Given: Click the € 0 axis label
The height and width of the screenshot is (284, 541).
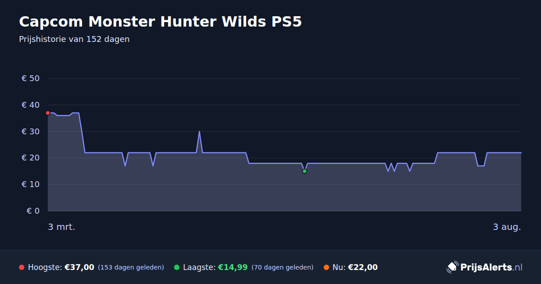Looking at the screenshot, I should (33, 211).
